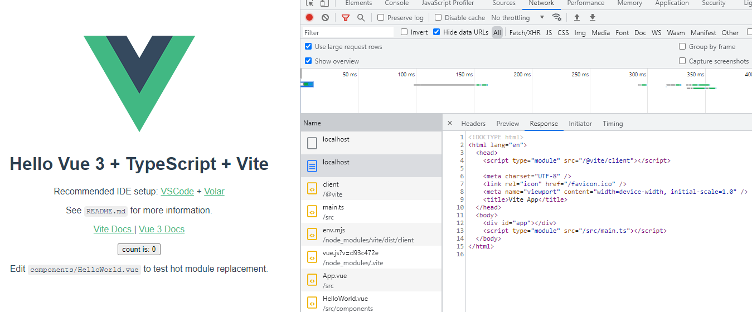This screenshot has height=312, width=752.
Task: Uncheck Show overview
Action: (x=308, y=61)
